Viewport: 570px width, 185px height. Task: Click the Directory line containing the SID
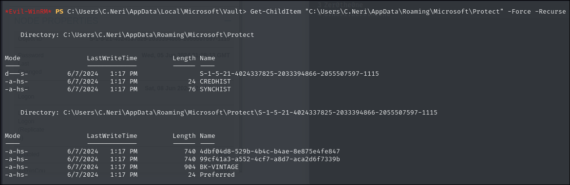pyautogui.click(x=228, y=113)
